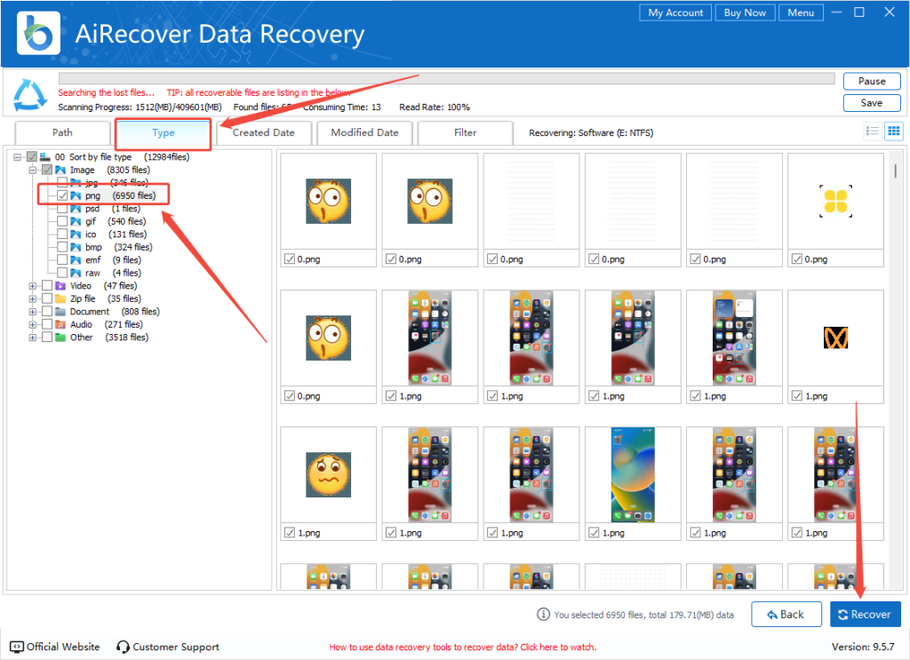The image size is (910, 660).
Task: Click the Recover button
Action: [865, 614]
